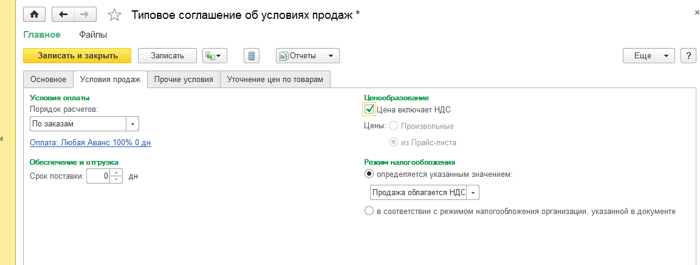Select the radio for organization's tax regime
Screen dimensions: 700x265
[x=369, y=212]
